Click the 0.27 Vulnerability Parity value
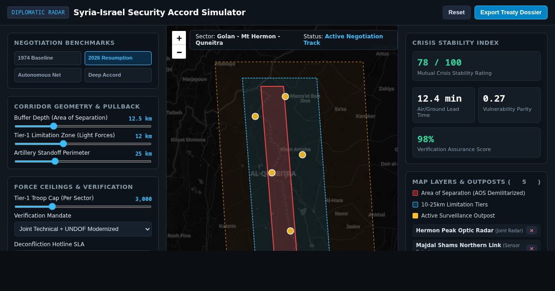This screenshot has height=291, width=555. 494,98
